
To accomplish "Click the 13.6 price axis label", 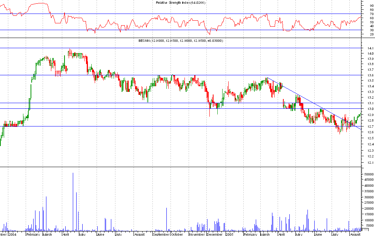I will point(371,75).
